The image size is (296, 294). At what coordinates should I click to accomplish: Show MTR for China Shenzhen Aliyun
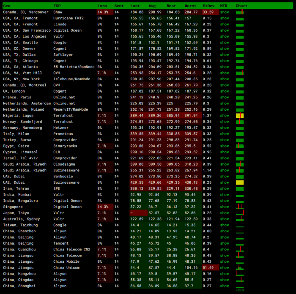pyautogui.click(x=225, y=231)
